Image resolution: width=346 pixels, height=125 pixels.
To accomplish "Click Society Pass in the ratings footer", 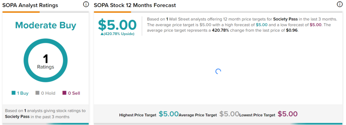I will point(17,117).
